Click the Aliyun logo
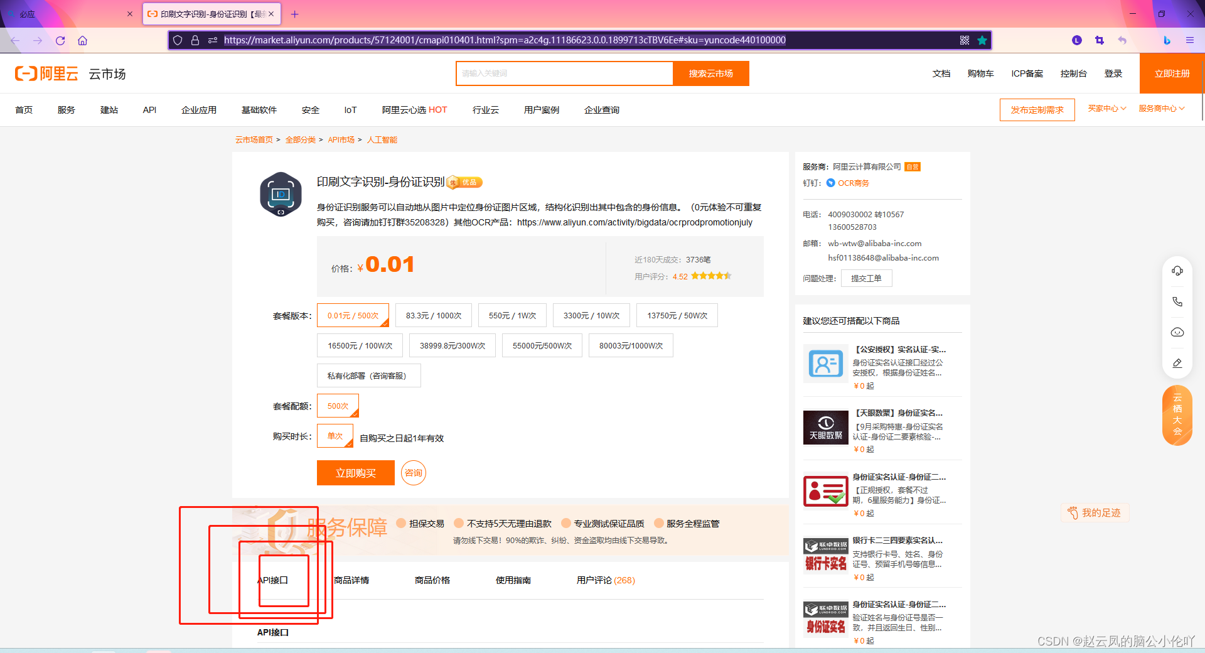Image resolution: width=1205 pixels, height=653 pixels. 46,73
